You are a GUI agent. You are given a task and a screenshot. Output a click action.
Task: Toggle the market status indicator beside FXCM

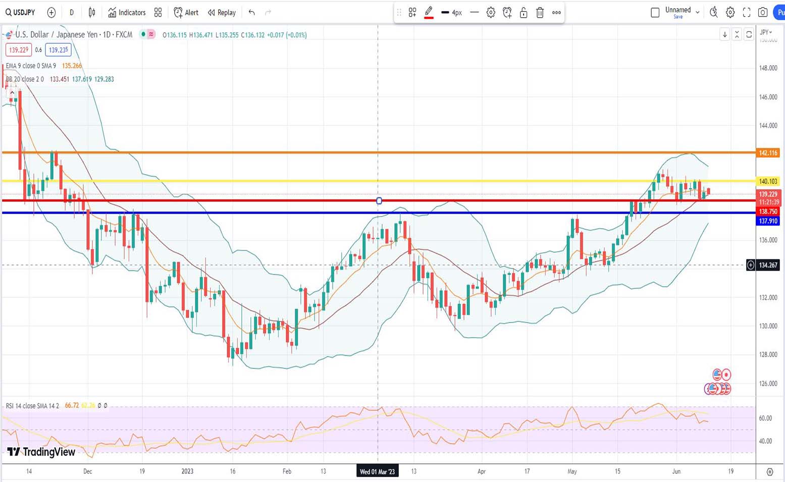(143, 34)
